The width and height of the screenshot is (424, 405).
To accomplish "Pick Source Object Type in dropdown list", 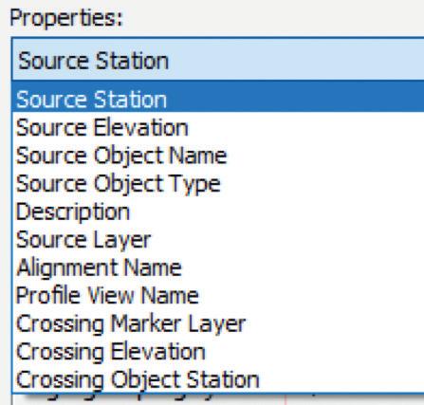I will click(x=218, y=183).
